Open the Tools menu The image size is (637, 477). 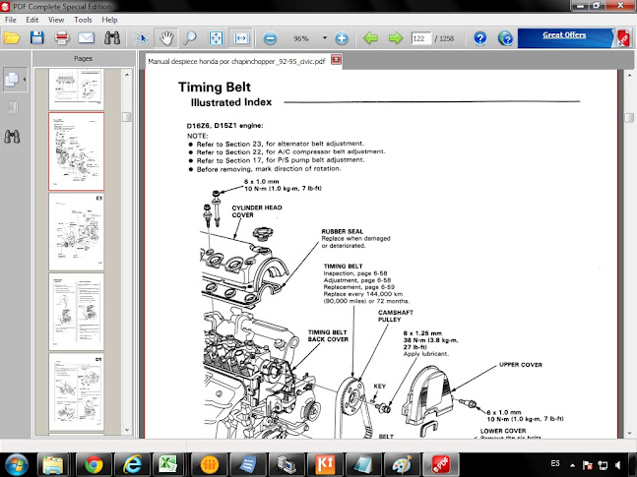[83, 20]
